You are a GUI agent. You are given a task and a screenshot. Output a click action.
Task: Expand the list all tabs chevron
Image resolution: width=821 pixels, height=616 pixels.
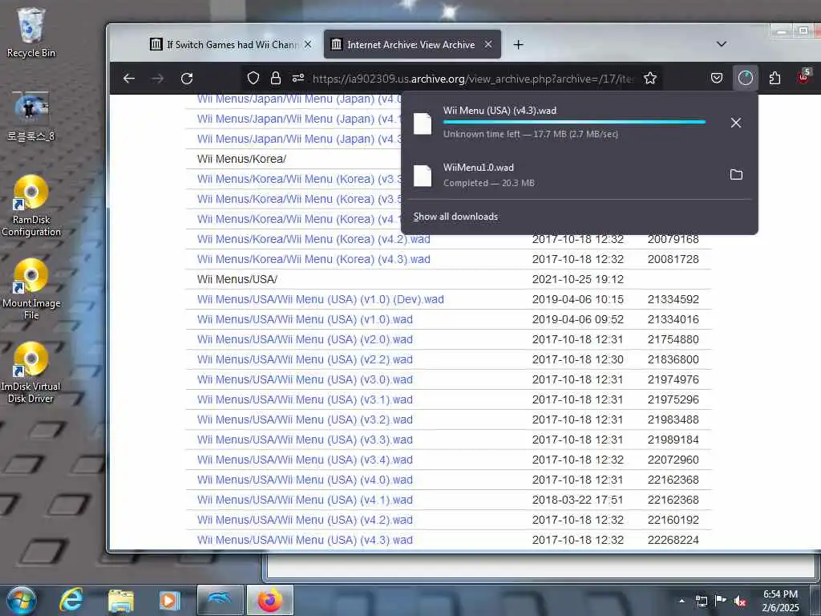click(722, 44)
